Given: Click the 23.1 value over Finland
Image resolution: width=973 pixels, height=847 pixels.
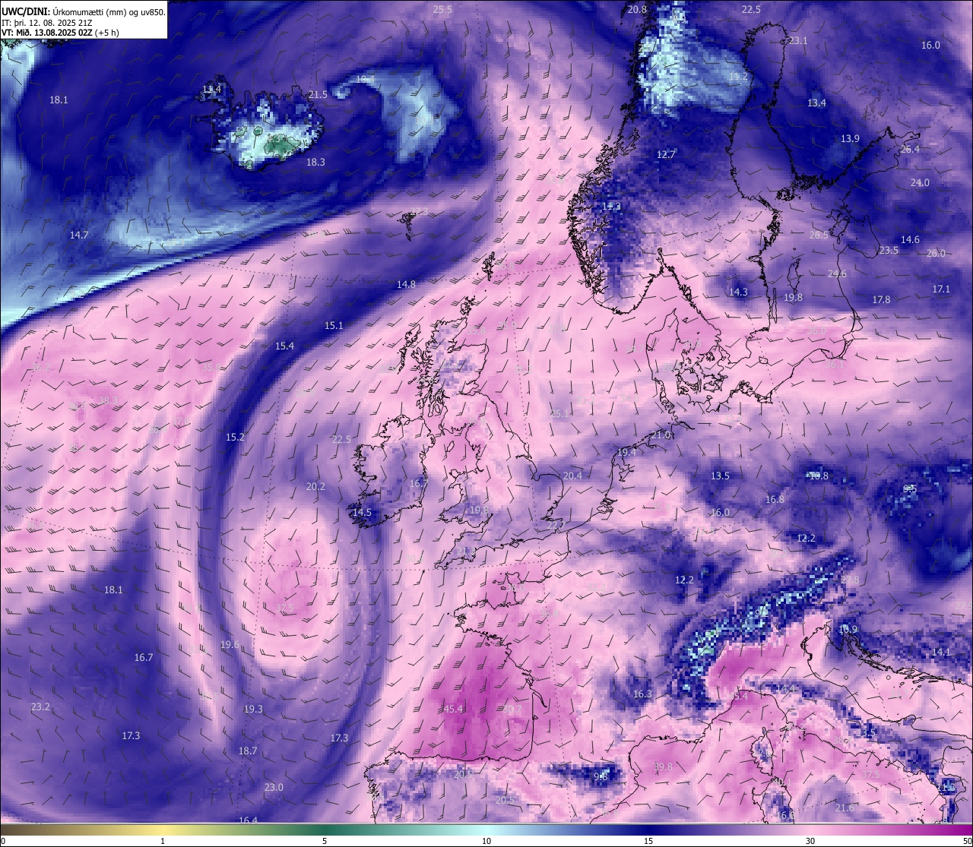Looking at the screenshot, I should 798,40.
